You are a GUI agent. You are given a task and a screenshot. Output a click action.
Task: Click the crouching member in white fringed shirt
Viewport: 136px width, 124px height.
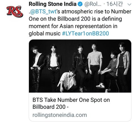68,80
